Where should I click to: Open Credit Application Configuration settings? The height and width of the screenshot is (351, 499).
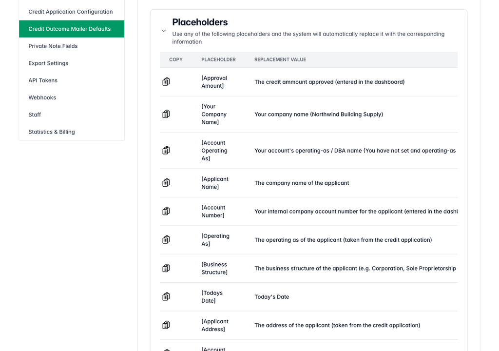pyautogui.click(x=72, y=12)
